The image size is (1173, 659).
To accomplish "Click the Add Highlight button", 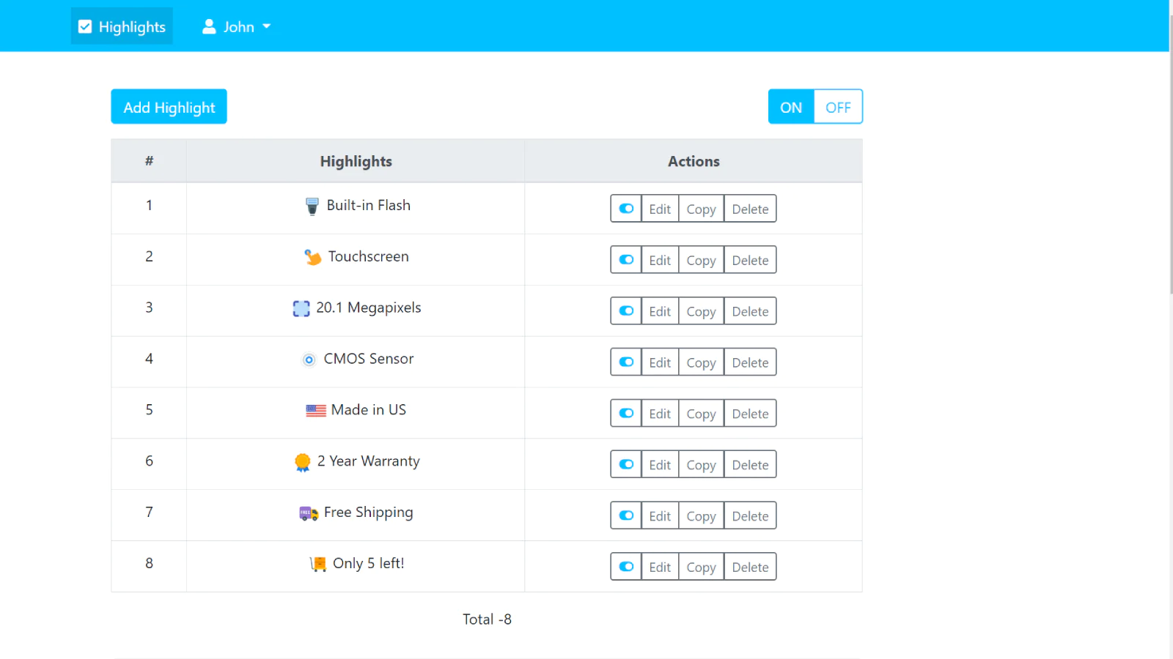I will (x=169, y=107).
